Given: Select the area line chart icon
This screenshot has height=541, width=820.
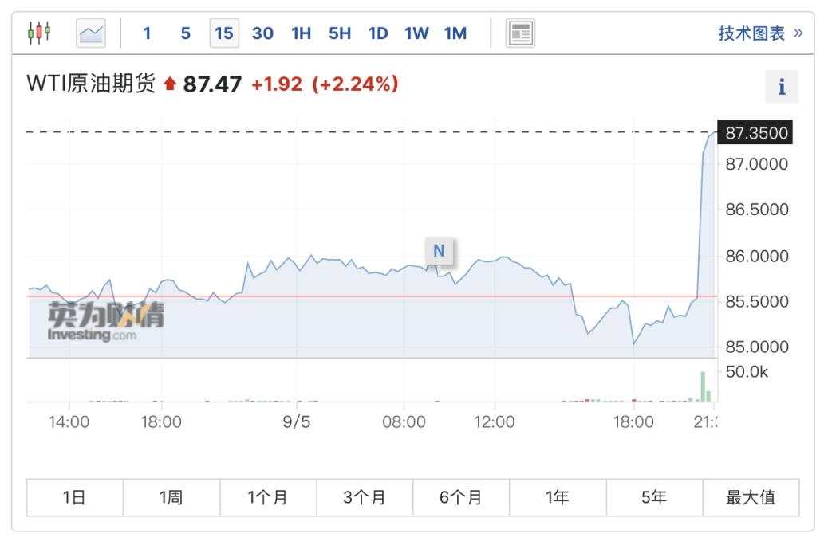Looking at the screenshot, I should 91,33.
